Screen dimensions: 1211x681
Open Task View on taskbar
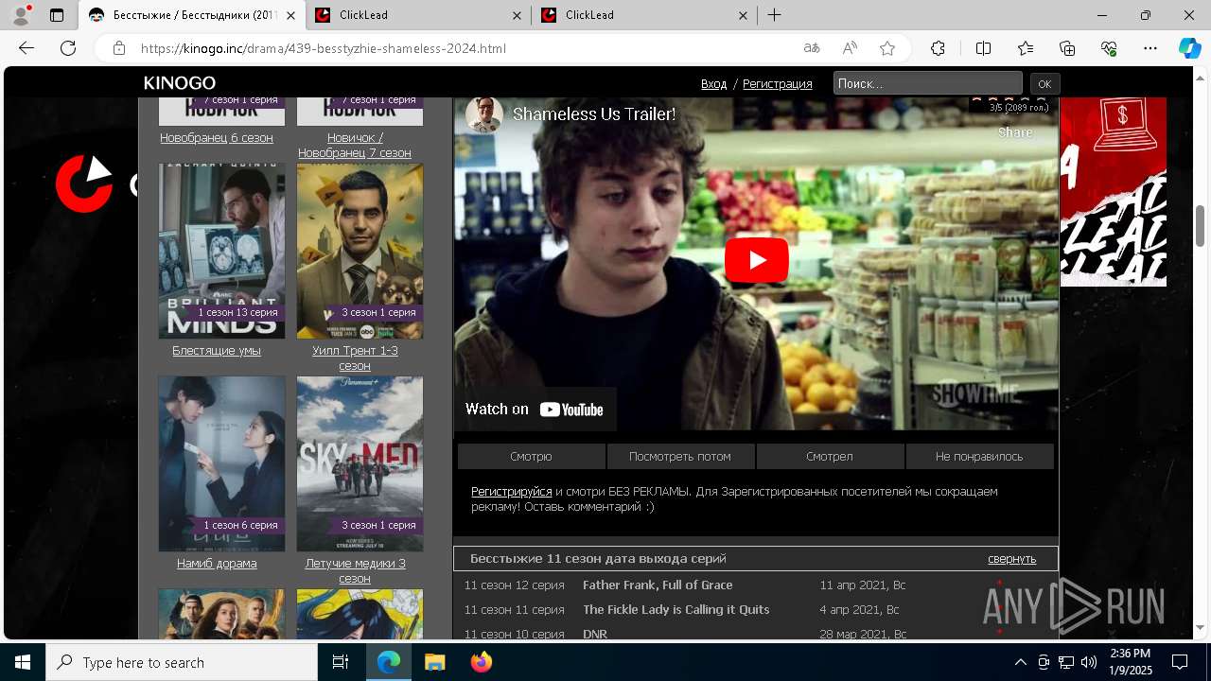pos(341,662)
